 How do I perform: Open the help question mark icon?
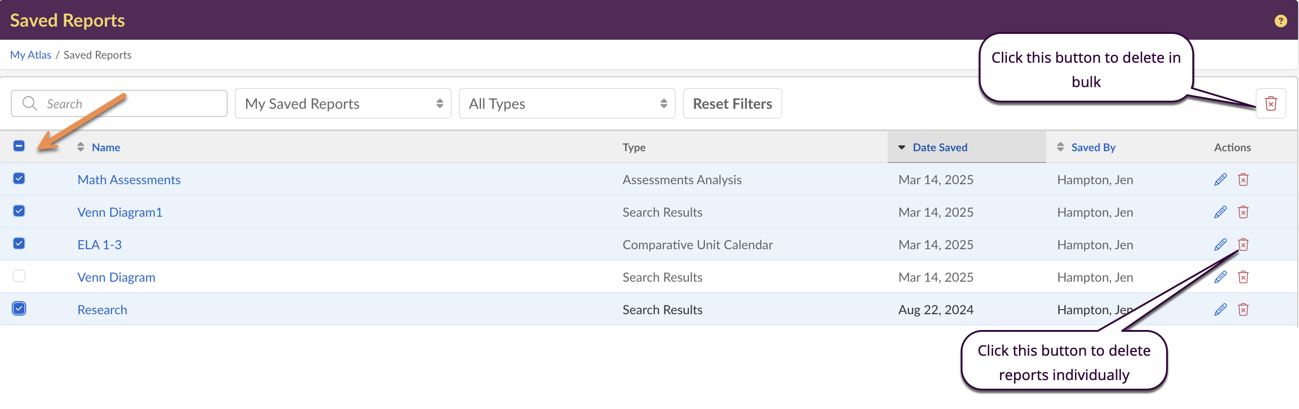(x=1280, y=21)
